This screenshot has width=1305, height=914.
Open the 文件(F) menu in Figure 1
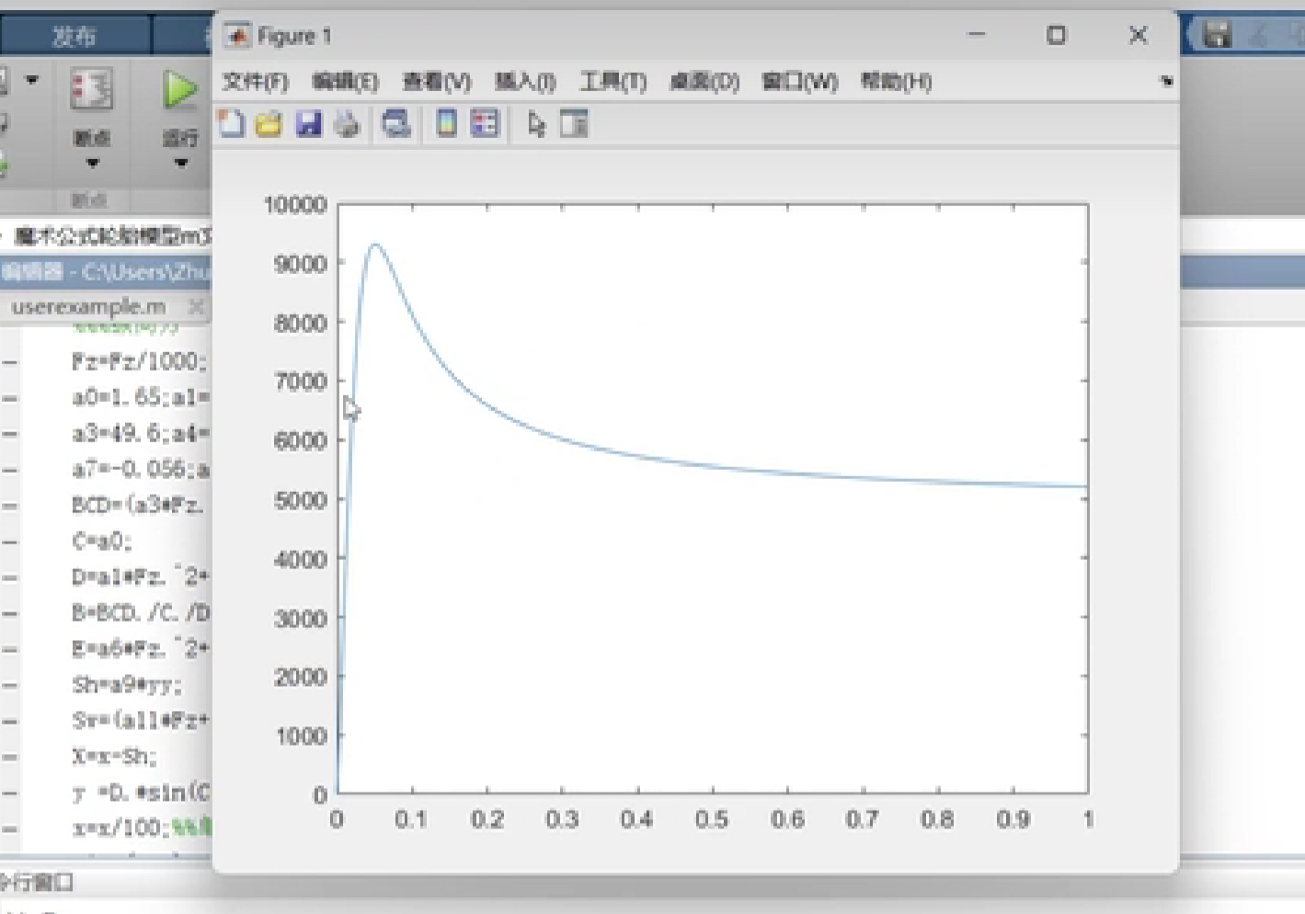pos(255,82)
